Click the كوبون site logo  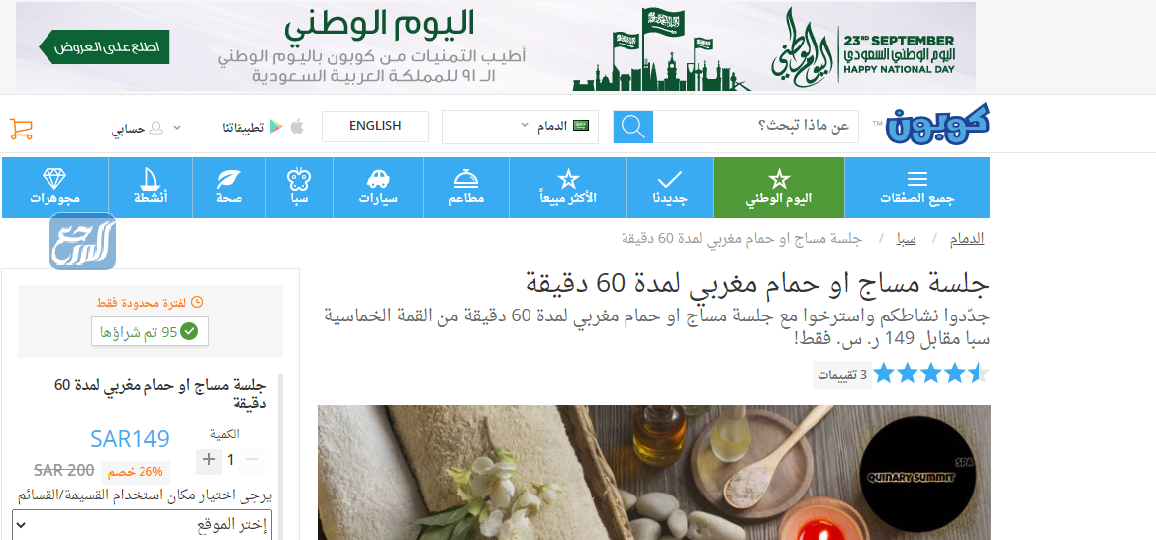pos(939,124)
